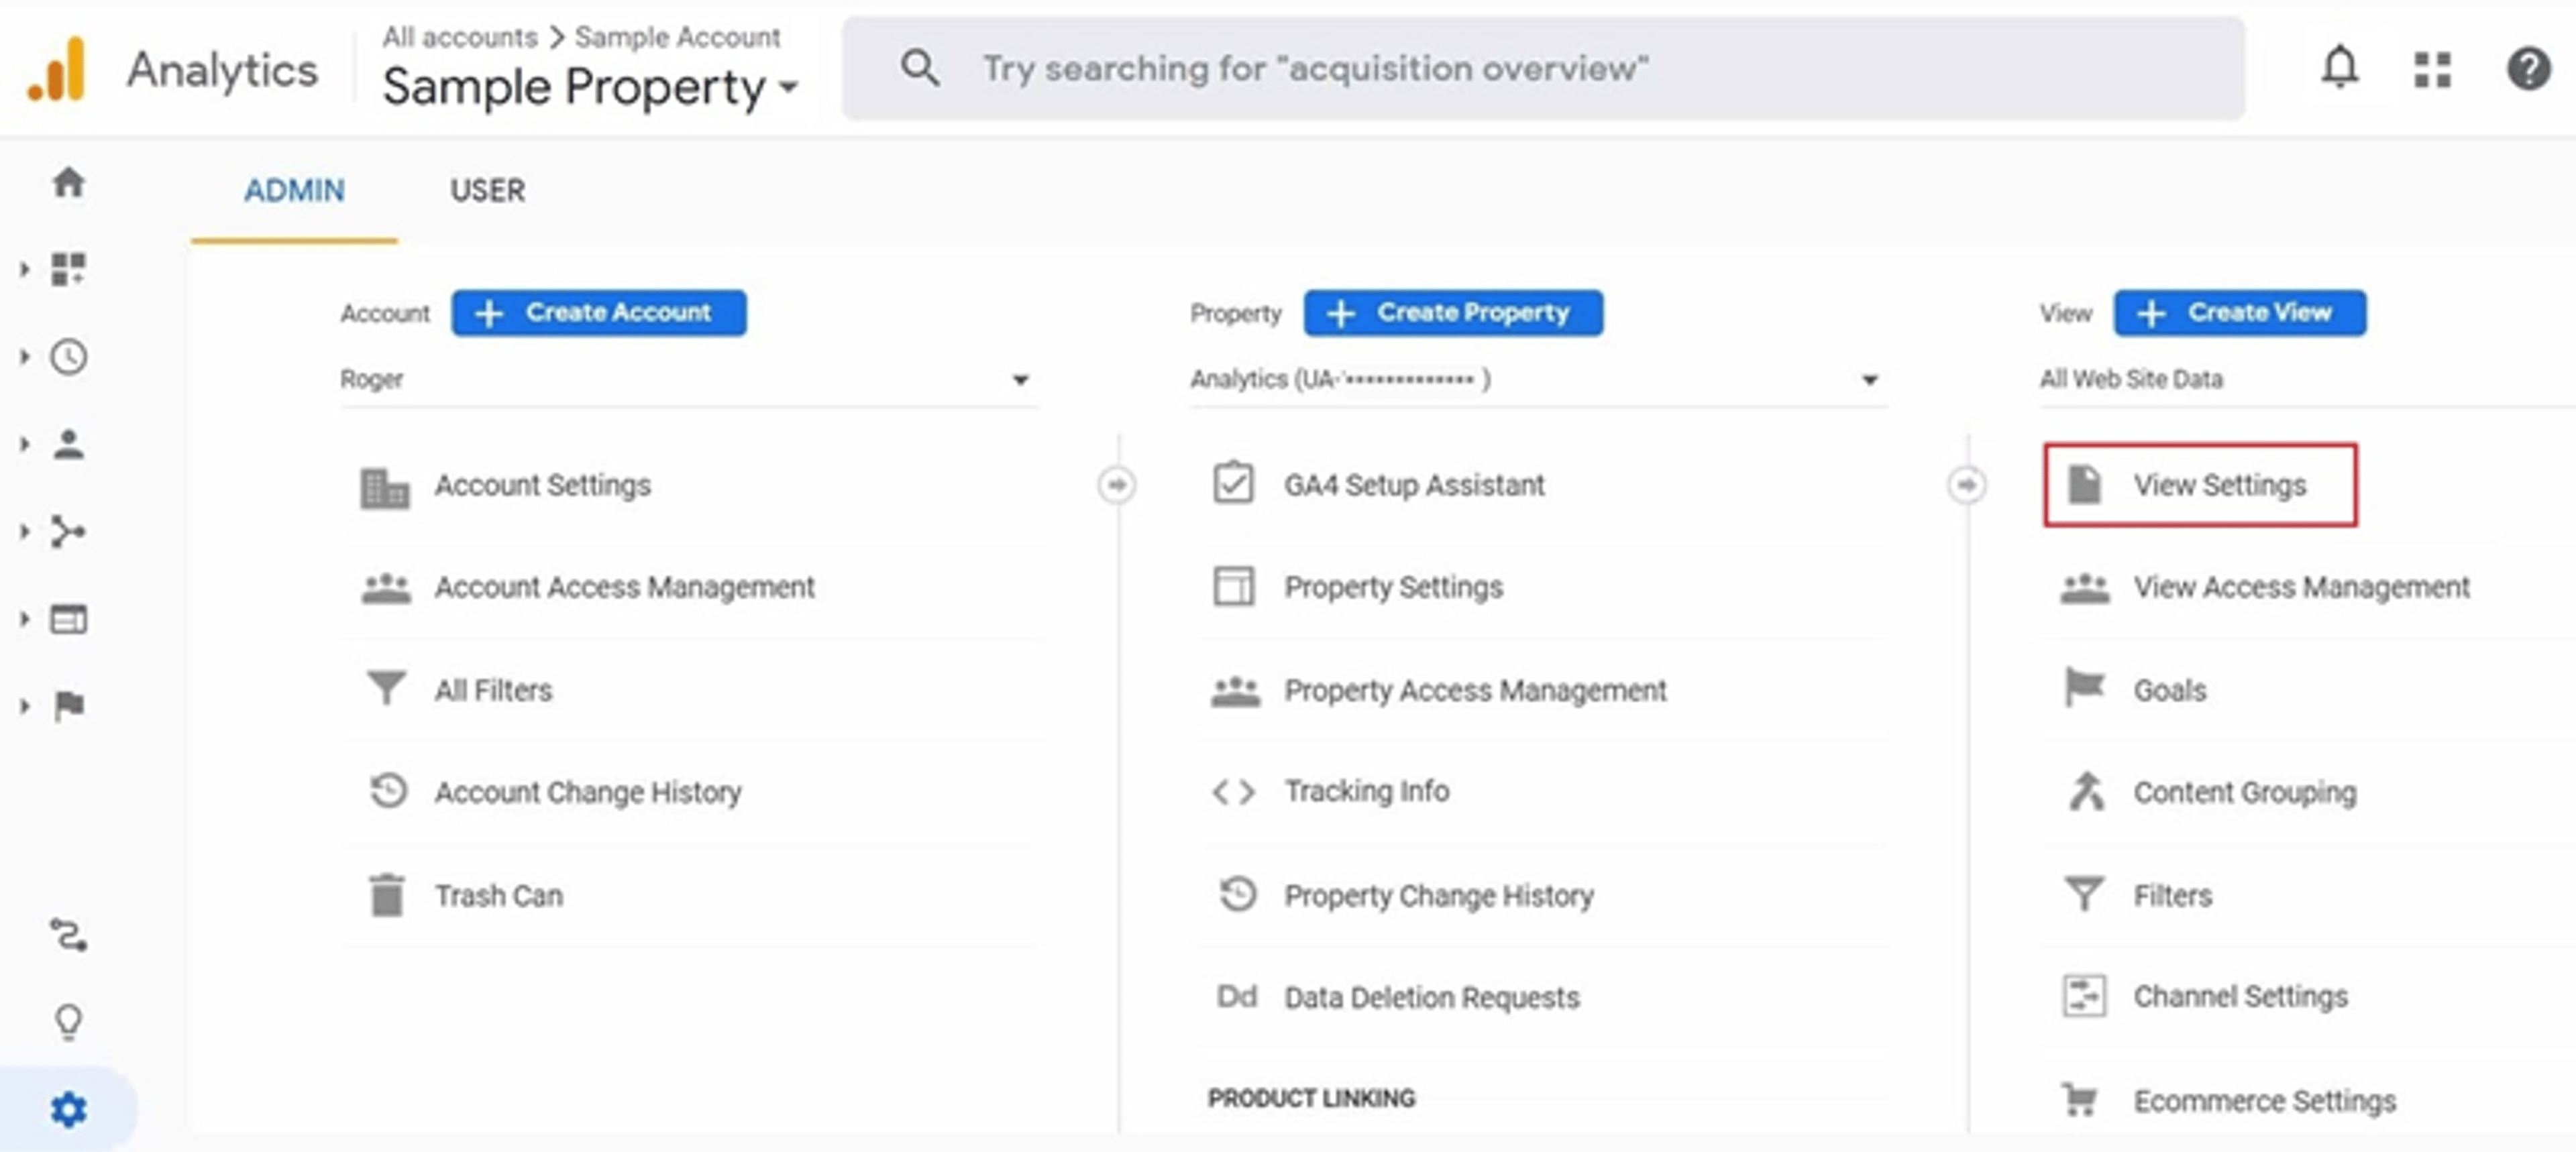Open Behavior layout icon in sidebar

68,619
